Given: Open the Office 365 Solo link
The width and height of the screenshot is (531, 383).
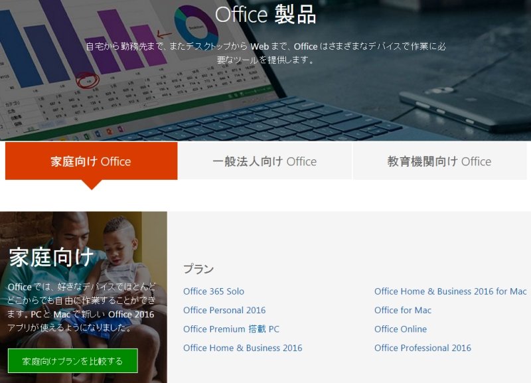Looking at the screenshot, I should click(214, 291).
